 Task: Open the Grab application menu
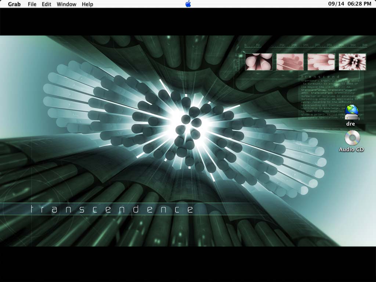tap(14, 4)
